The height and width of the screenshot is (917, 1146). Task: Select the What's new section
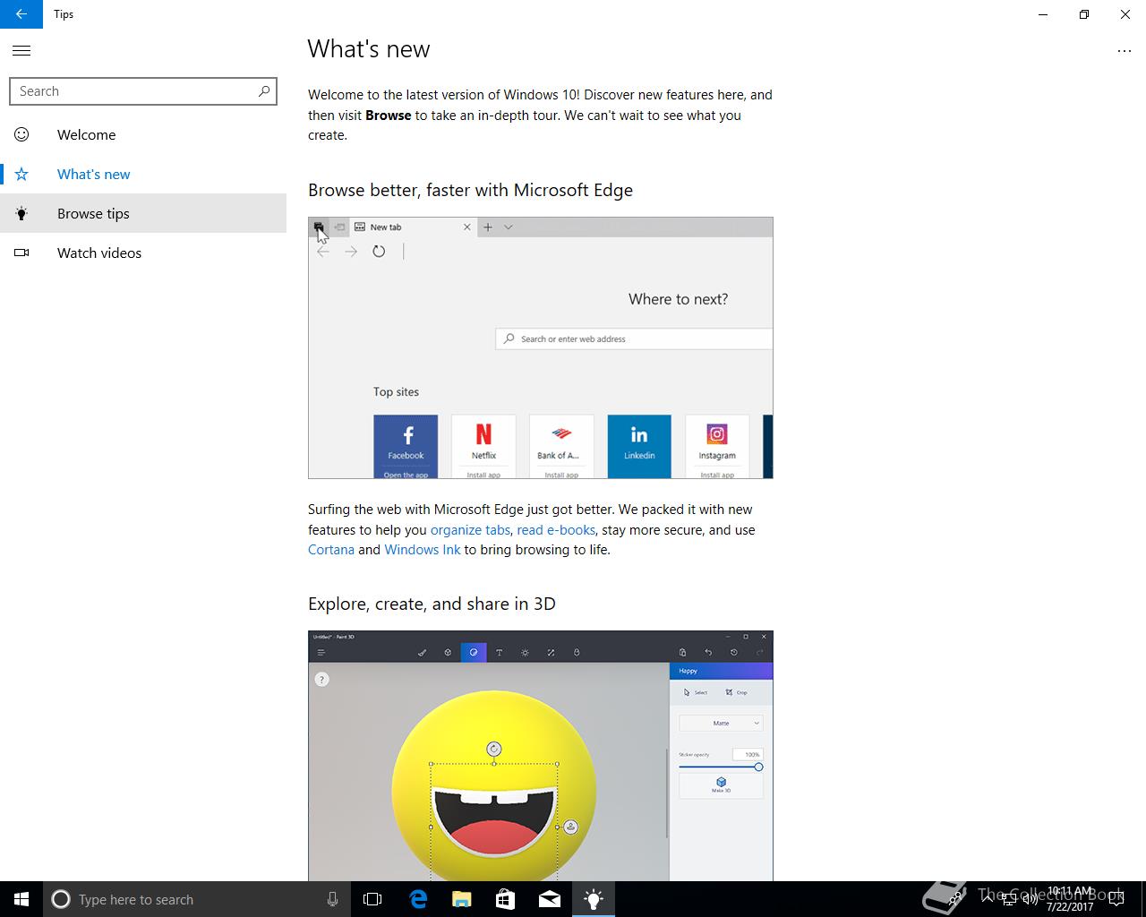(143, 174)
